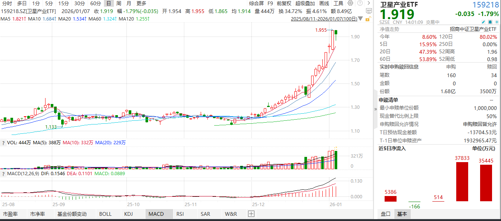Click the 37833 net inflow bar
The image size is (501, 221).
click(462, 181)
